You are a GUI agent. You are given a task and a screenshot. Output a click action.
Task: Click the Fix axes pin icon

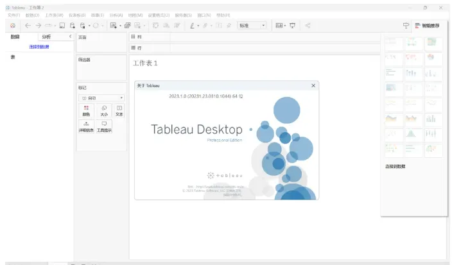click(229, 26)
